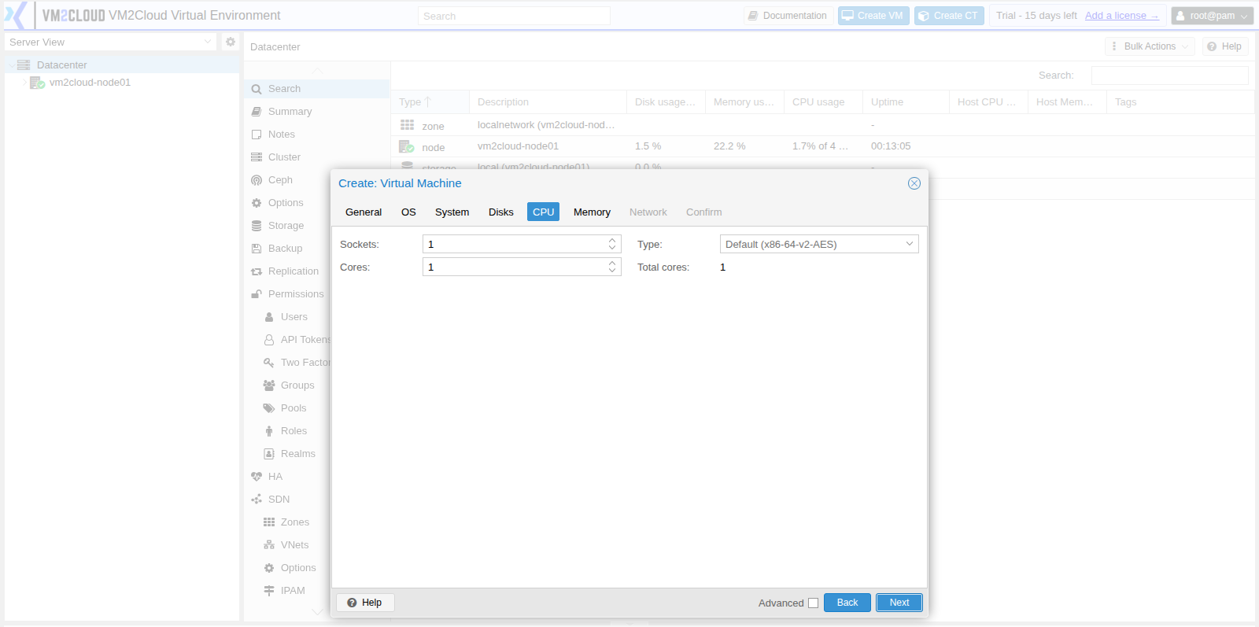Switch to the Disks tab

click(x=500, y=212)
